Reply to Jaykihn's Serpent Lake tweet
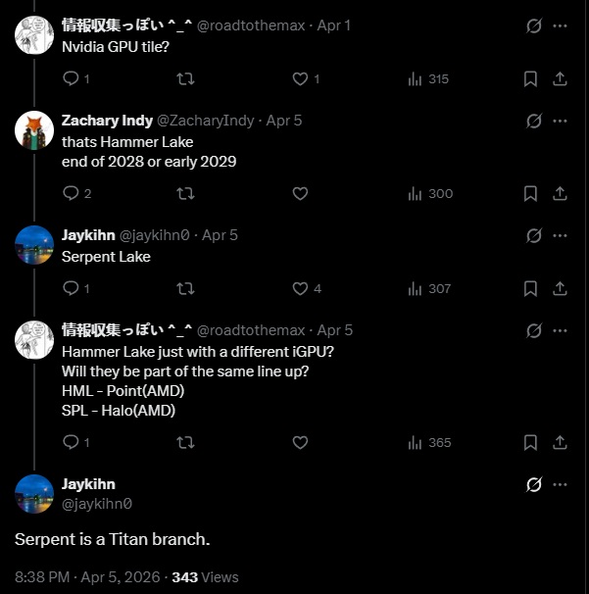 70,288
